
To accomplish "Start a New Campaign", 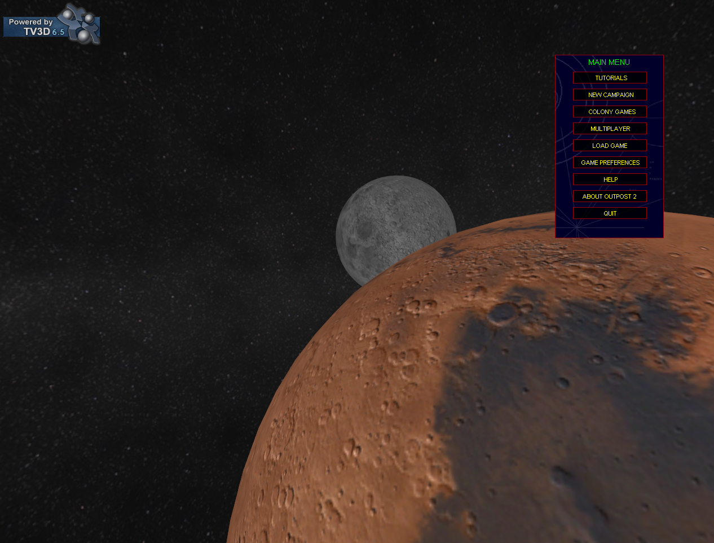I will (x=610, y=95).
